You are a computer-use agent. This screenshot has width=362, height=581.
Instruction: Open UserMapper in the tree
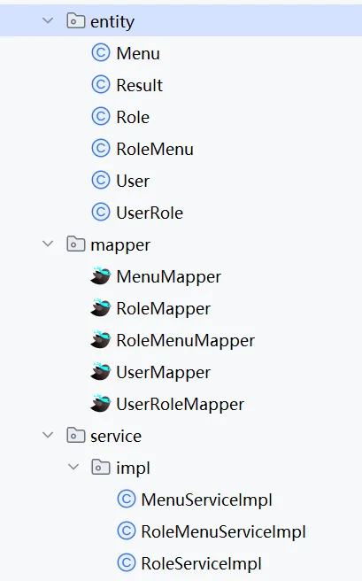[x=163, y=372]
